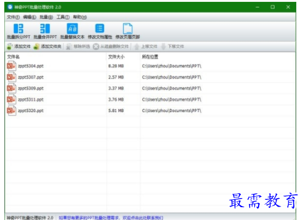Open the 编辑(E) menu
Screen dimensions: 303x220
tap(30, 17)
